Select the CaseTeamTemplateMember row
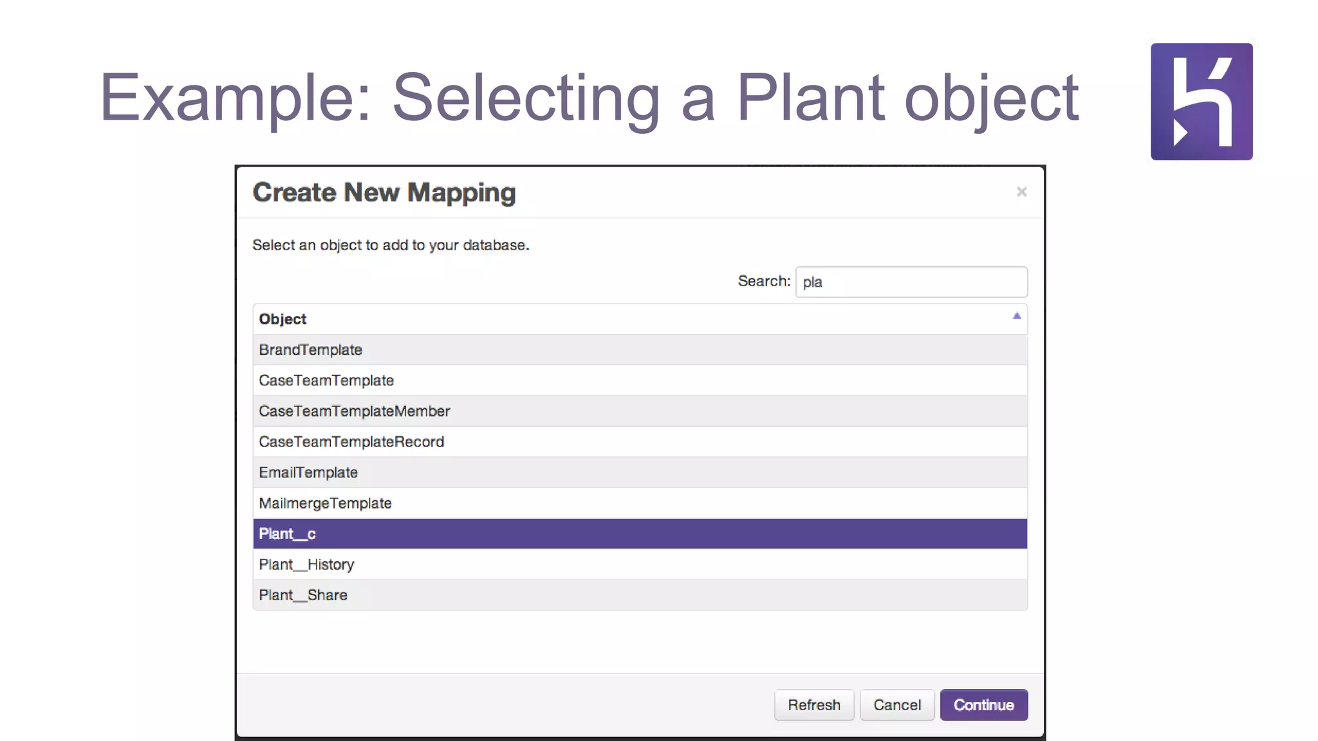The height and width of the screenshot is (741, 1318). click(x=640, y=411)
